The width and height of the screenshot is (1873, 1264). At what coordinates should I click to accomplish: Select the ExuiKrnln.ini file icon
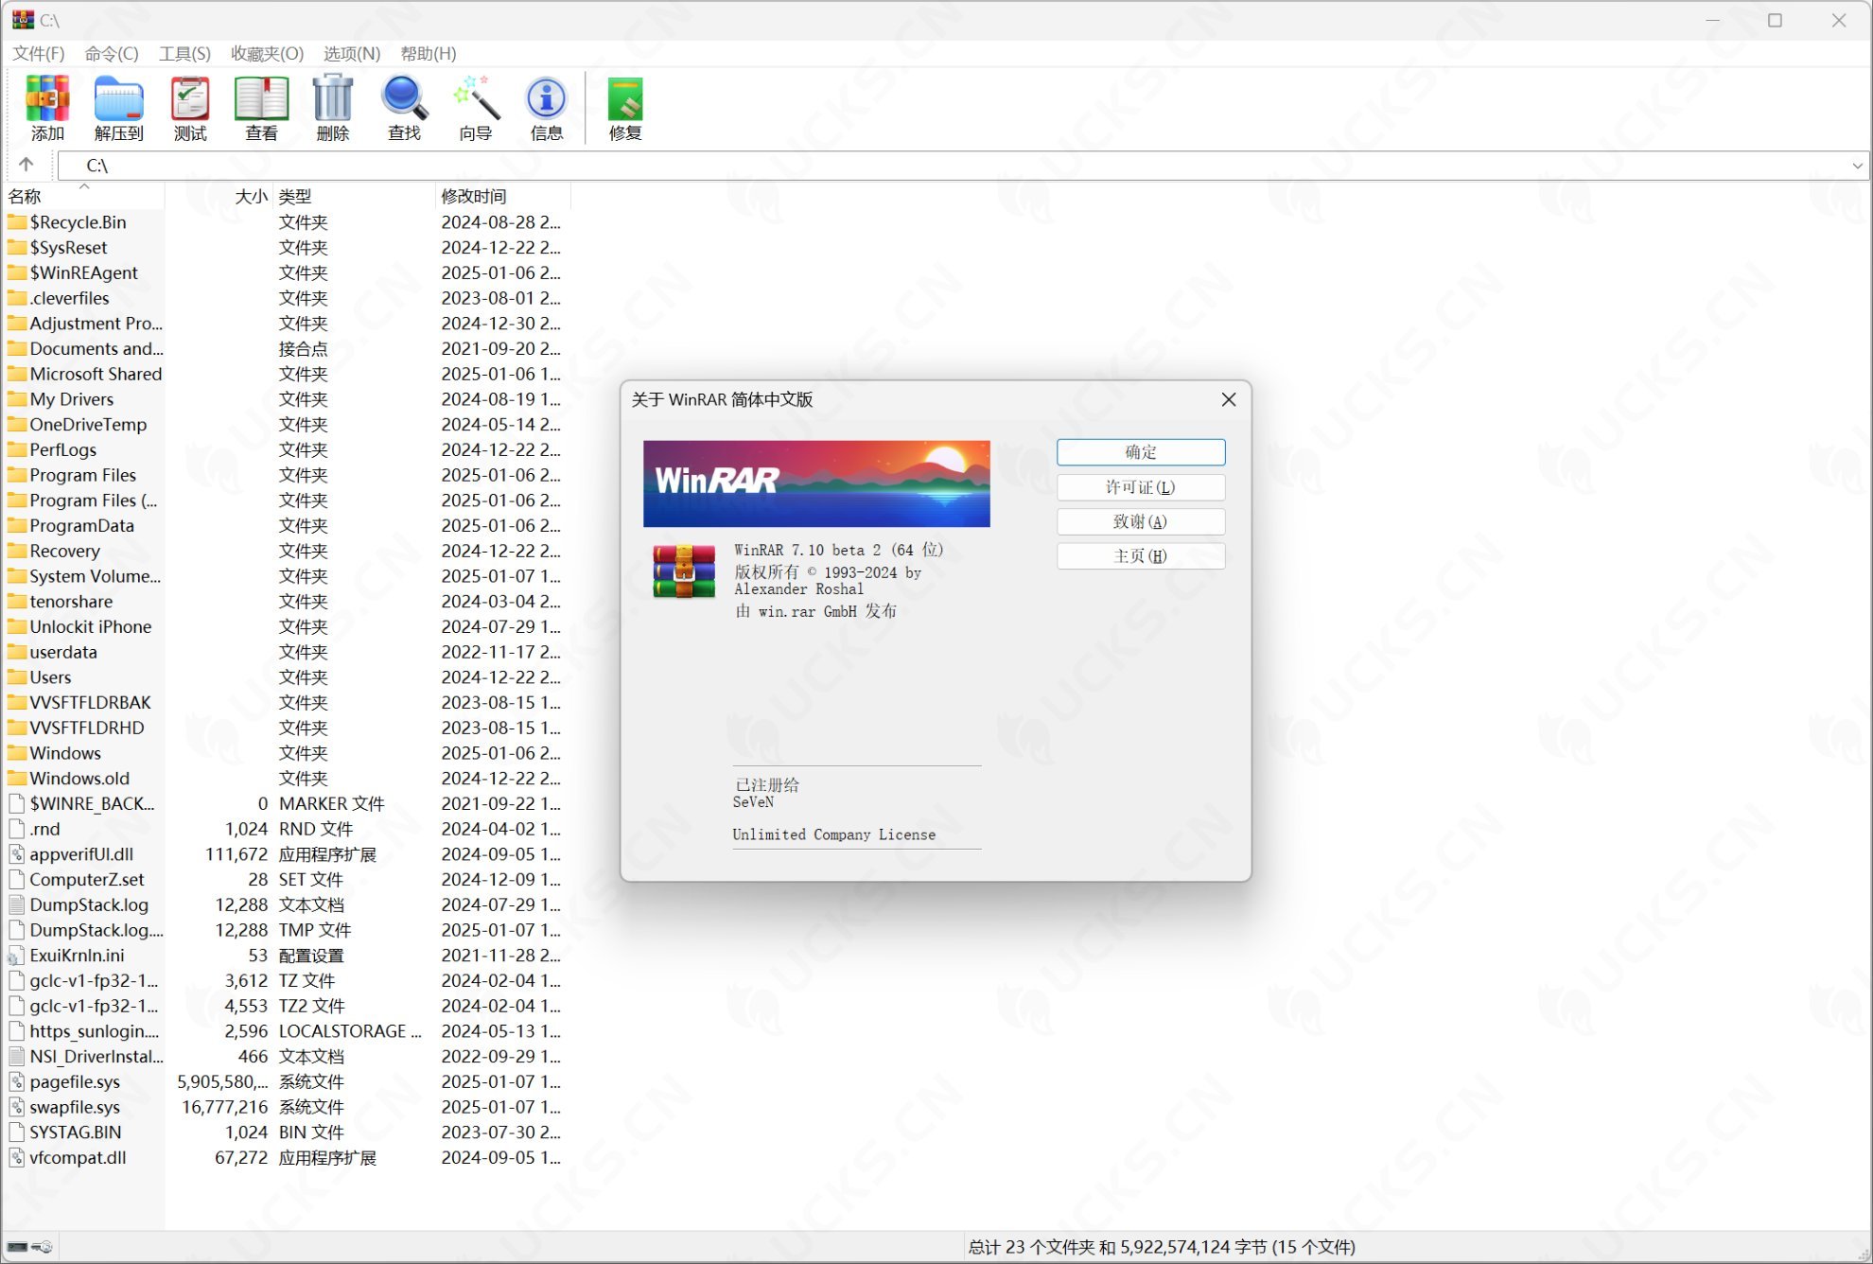pos(17,956)
